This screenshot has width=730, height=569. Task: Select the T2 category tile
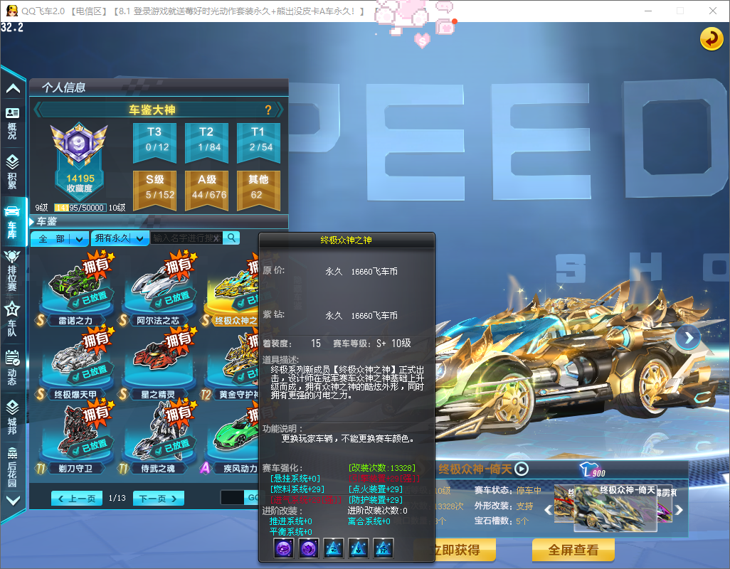(206, 142)
